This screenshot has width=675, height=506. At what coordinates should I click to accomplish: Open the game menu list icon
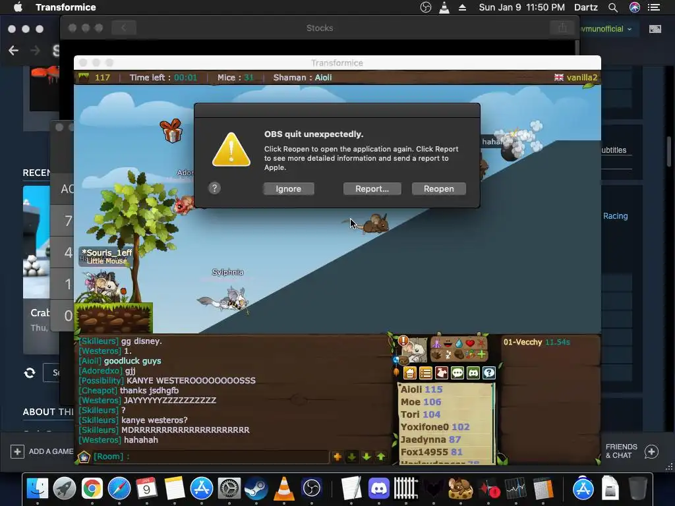425,373
